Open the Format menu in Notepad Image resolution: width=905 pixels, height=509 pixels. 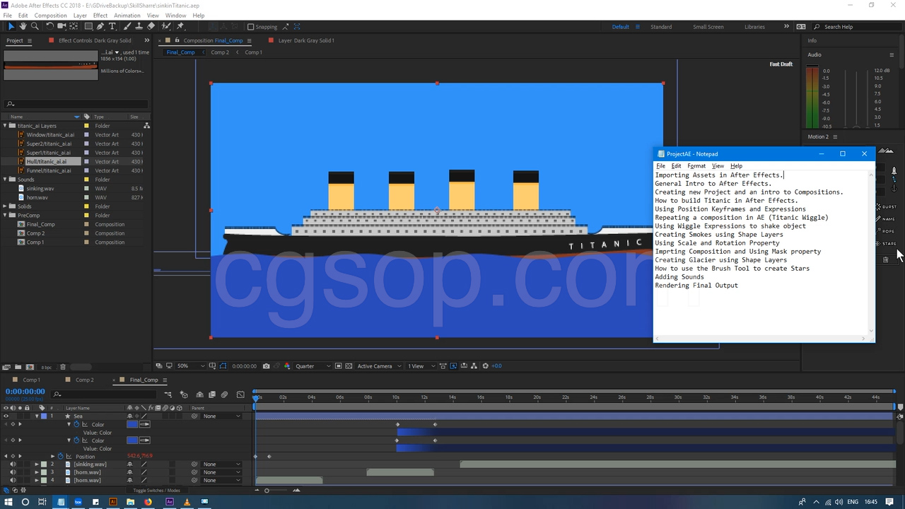pyautogui.click(x=696, y=166)
